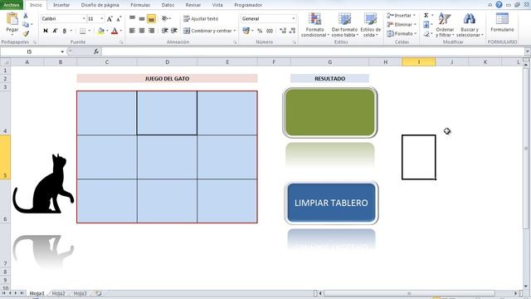Click the Formulario button
The height and width of the screenshot is (299, 531).
click(x=502, y=22)
